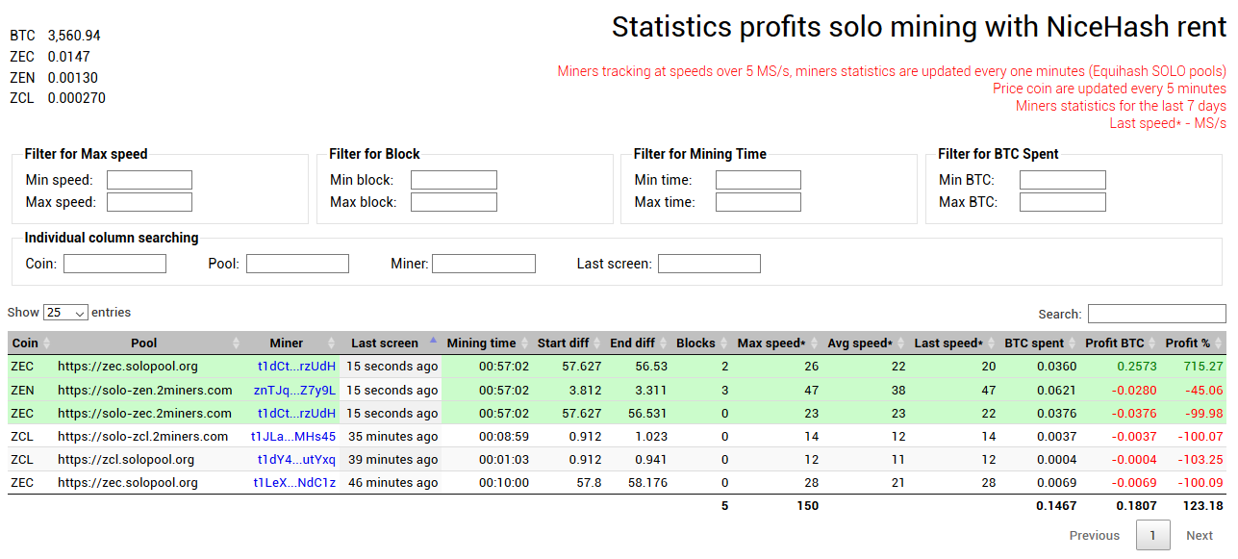Click the Coin column search field
The image size is (1238, 559).
pyautogui.click(x=114, y=264)
